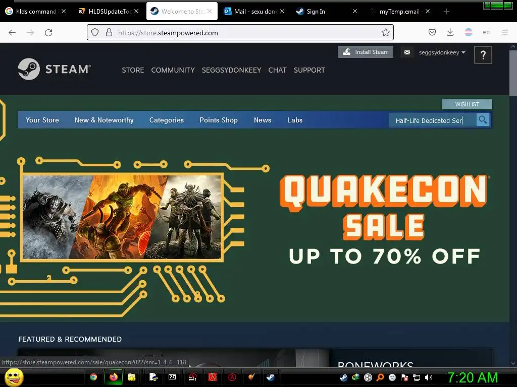Go to CHAT in Steam header

[x=277, y=70]
